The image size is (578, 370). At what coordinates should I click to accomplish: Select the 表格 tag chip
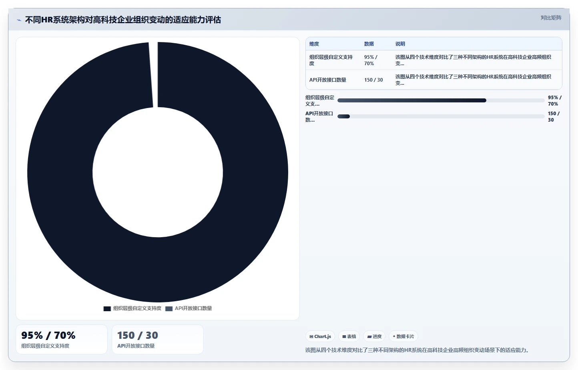click(349, 336)
